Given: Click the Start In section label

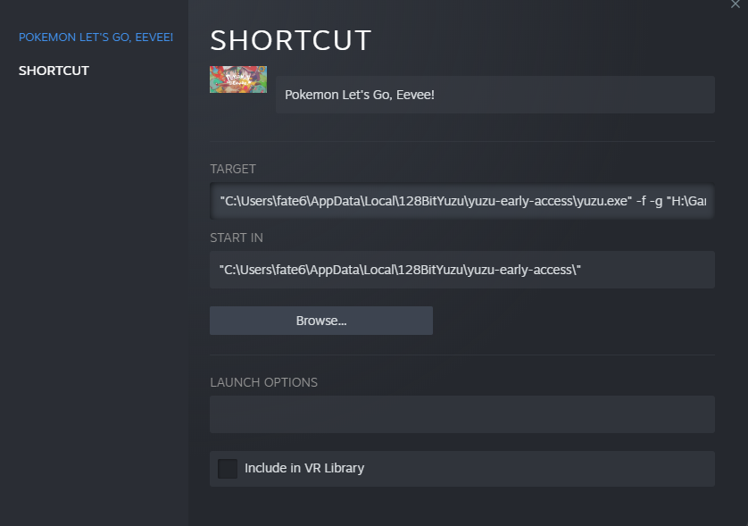Looking at the screenshot, I should 237,238.
